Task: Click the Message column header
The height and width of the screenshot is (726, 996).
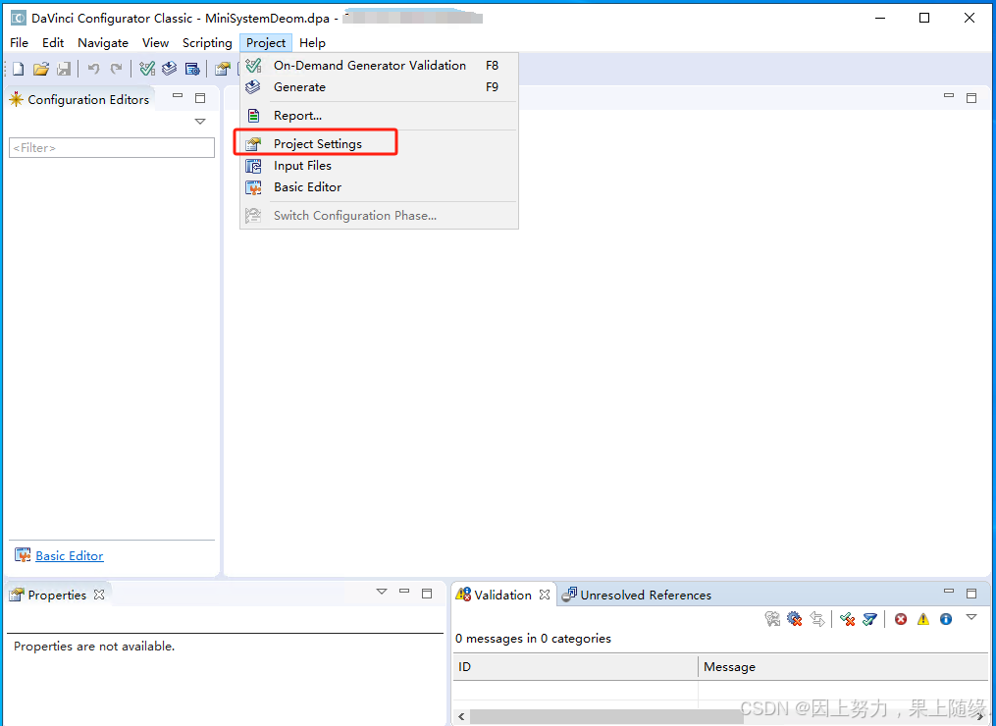Action: click(x=844, y=667)
